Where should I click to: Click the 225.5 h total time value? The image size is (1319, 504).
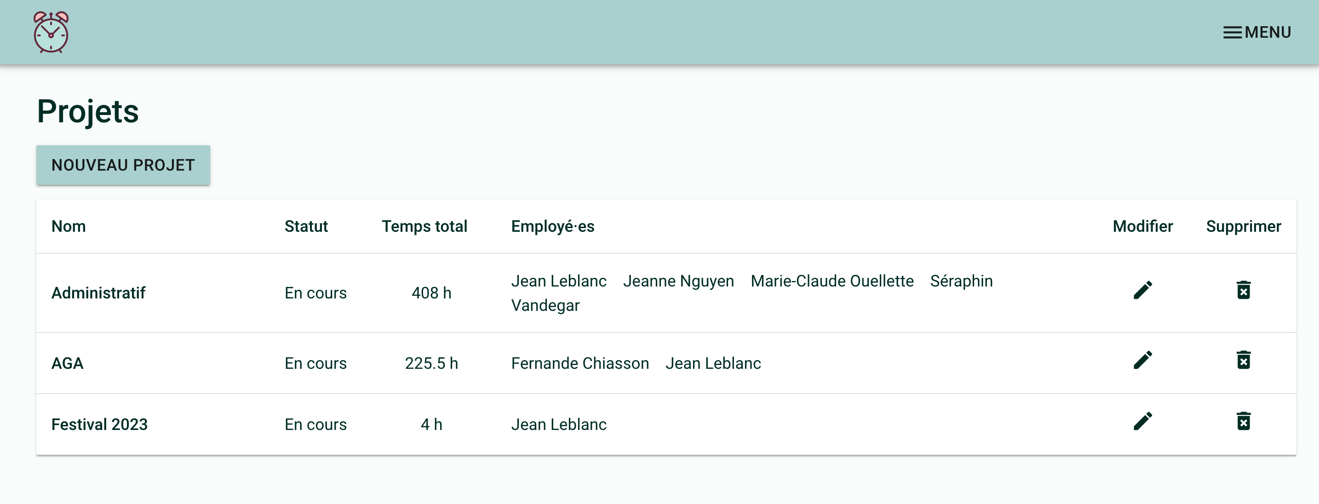431,363
